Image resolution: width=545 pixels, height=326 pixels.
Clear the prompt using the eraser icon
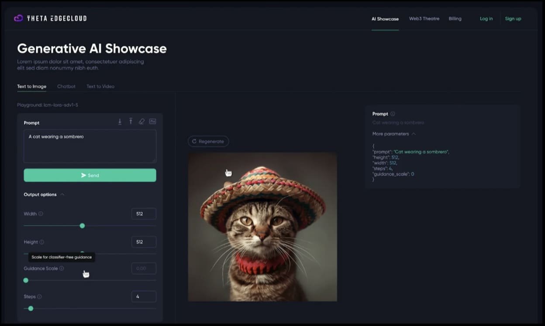point(141,122)
